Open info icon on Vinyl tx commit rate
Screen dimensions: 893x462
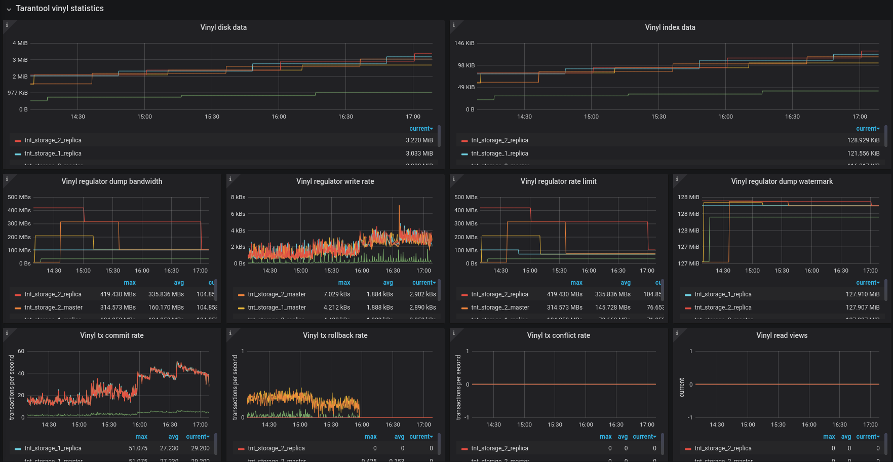[7, 333]
